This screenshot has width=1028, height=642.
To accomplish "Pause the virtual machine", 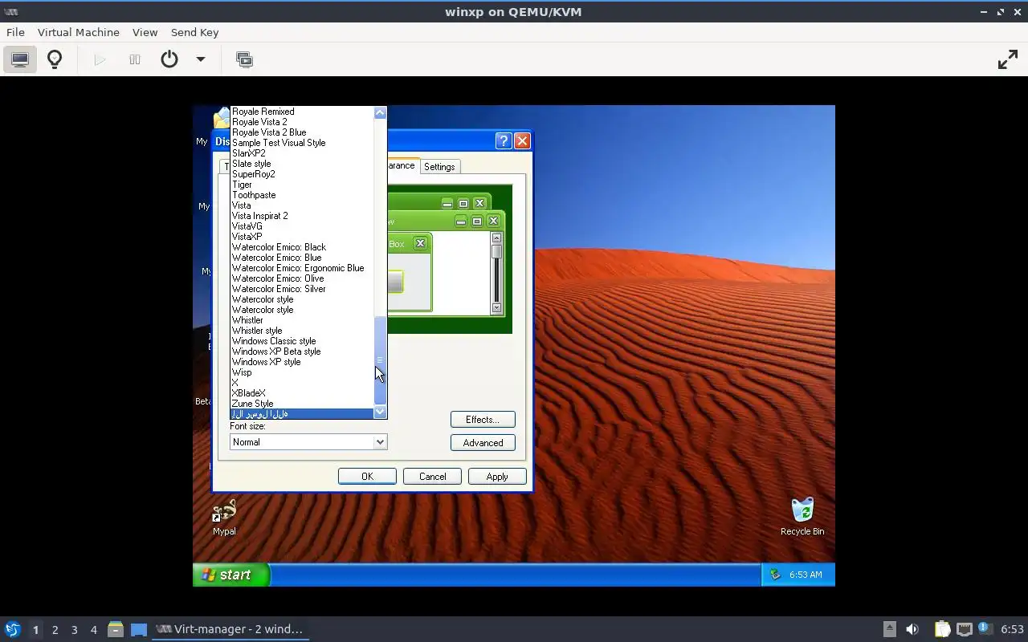I will [x=135, y=59].
